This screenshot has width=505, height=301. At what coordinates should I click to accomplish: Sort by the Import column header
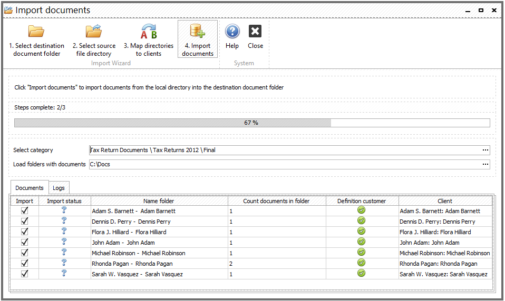click(x=24, y=201)
